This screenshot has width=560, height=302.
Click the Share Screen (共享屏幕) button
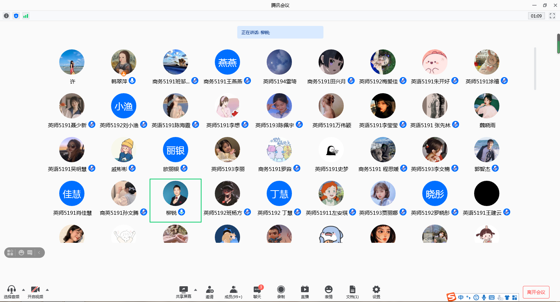click(x=184, y=291)
